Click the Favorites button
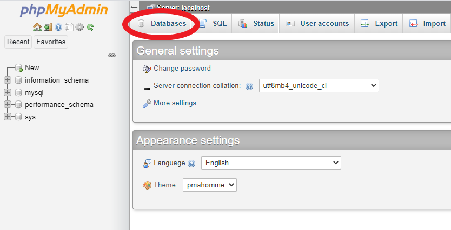 51,42
